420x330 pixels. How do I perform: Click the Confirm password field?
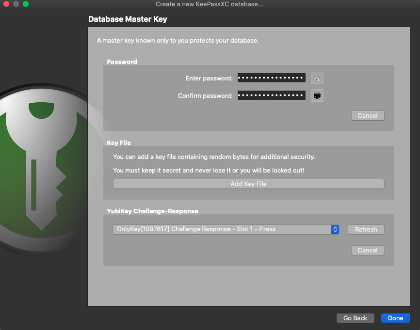click(271, 95)
